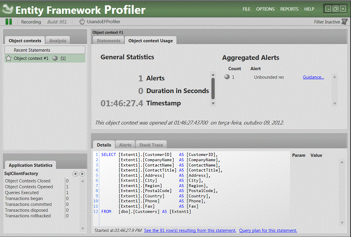Click the 'Transactions committed' statistic row
351x237 pixels.
(x=37, y=204)
